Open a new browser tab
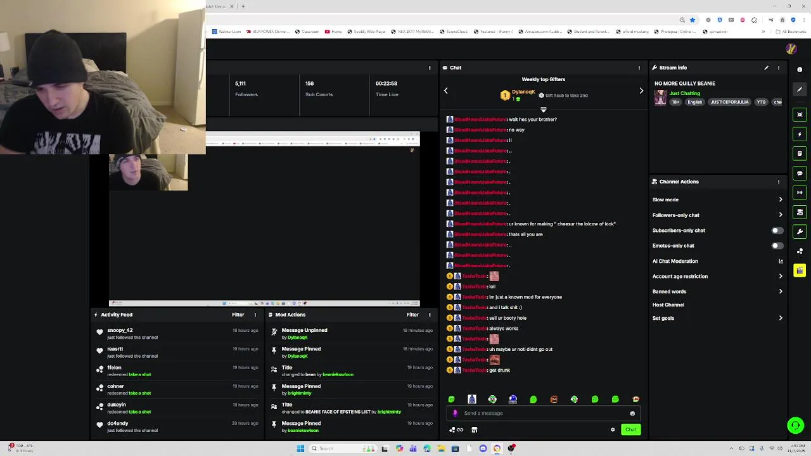The width and height of the screenshot is (811, 456). tap(243, 6)
